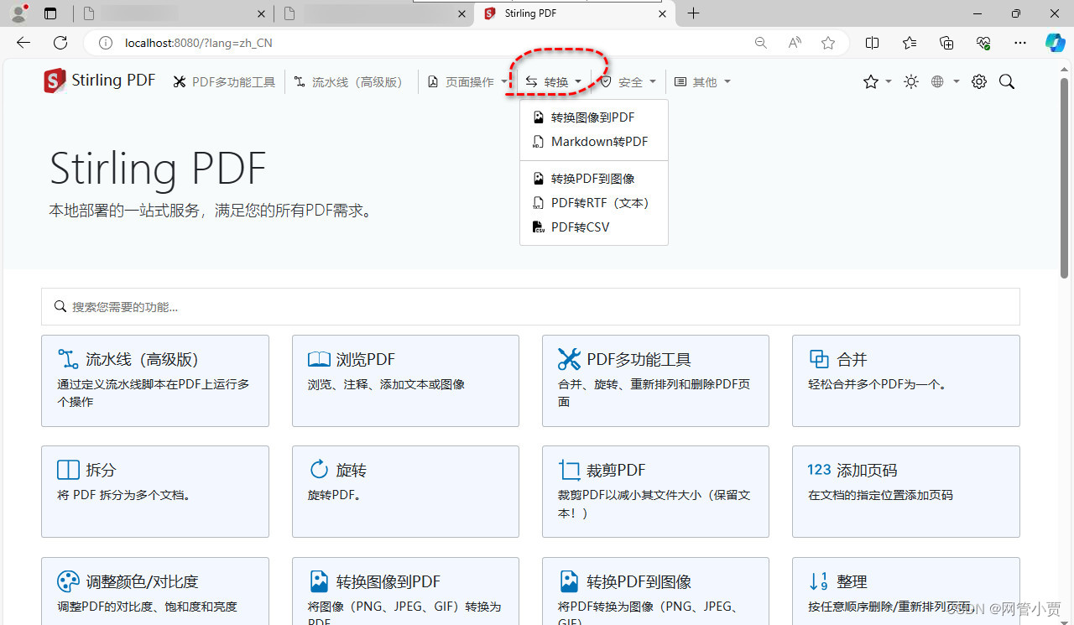The image size is (1074, 625).
Task: Go back with browser back arrow
Action: point(23,43)
